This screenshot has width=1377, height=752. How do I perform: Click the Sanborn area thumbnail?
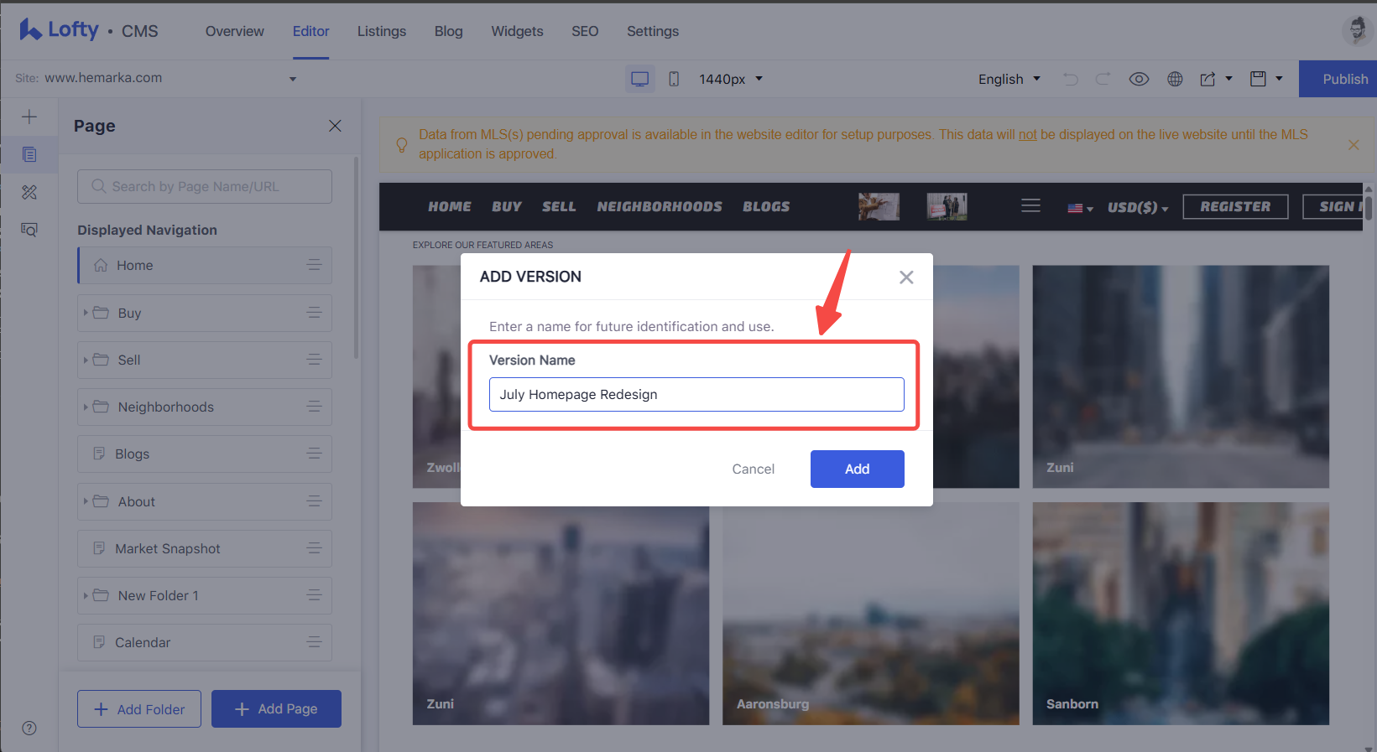tap(1181, 614)
